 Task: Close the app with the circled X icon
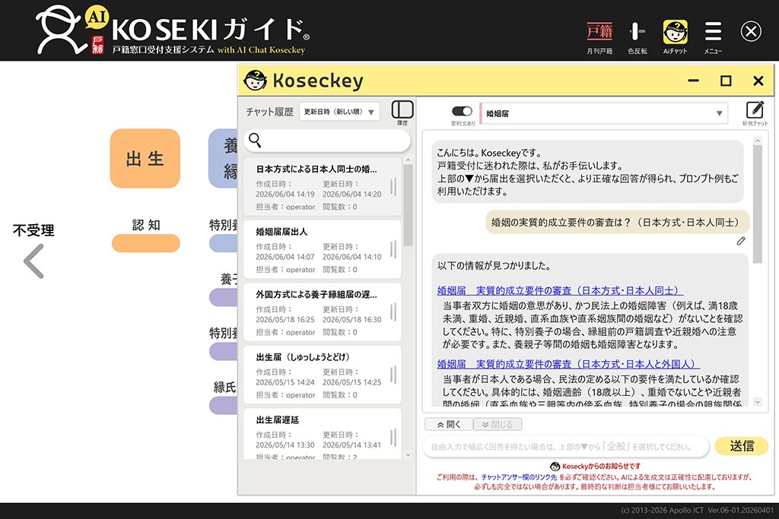tap(751, 32)
